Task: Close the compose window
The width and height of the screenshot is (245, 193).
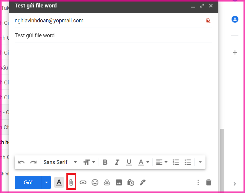Action: pyautogui.click(x=211, y=6)
